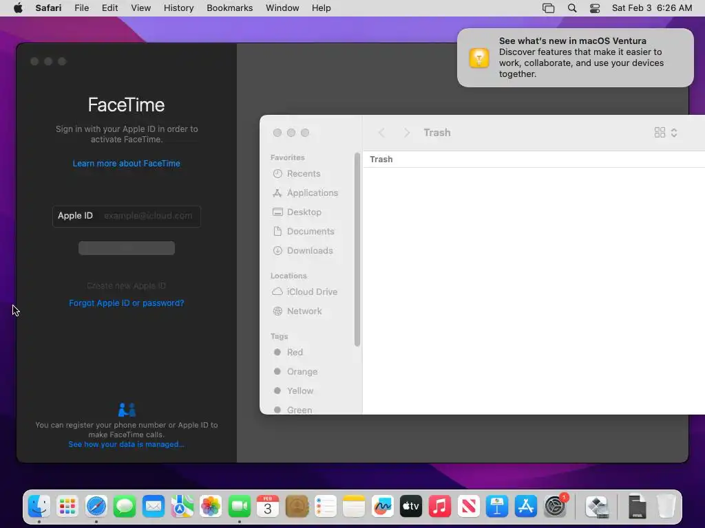
Task: Open Calendar showing Feb 3 in the Dock
Action: coord(268,507)
